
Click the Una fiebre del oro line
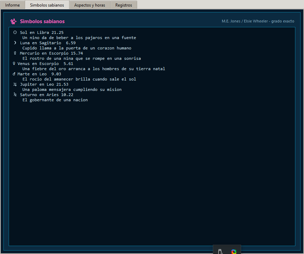click(94, 69)
